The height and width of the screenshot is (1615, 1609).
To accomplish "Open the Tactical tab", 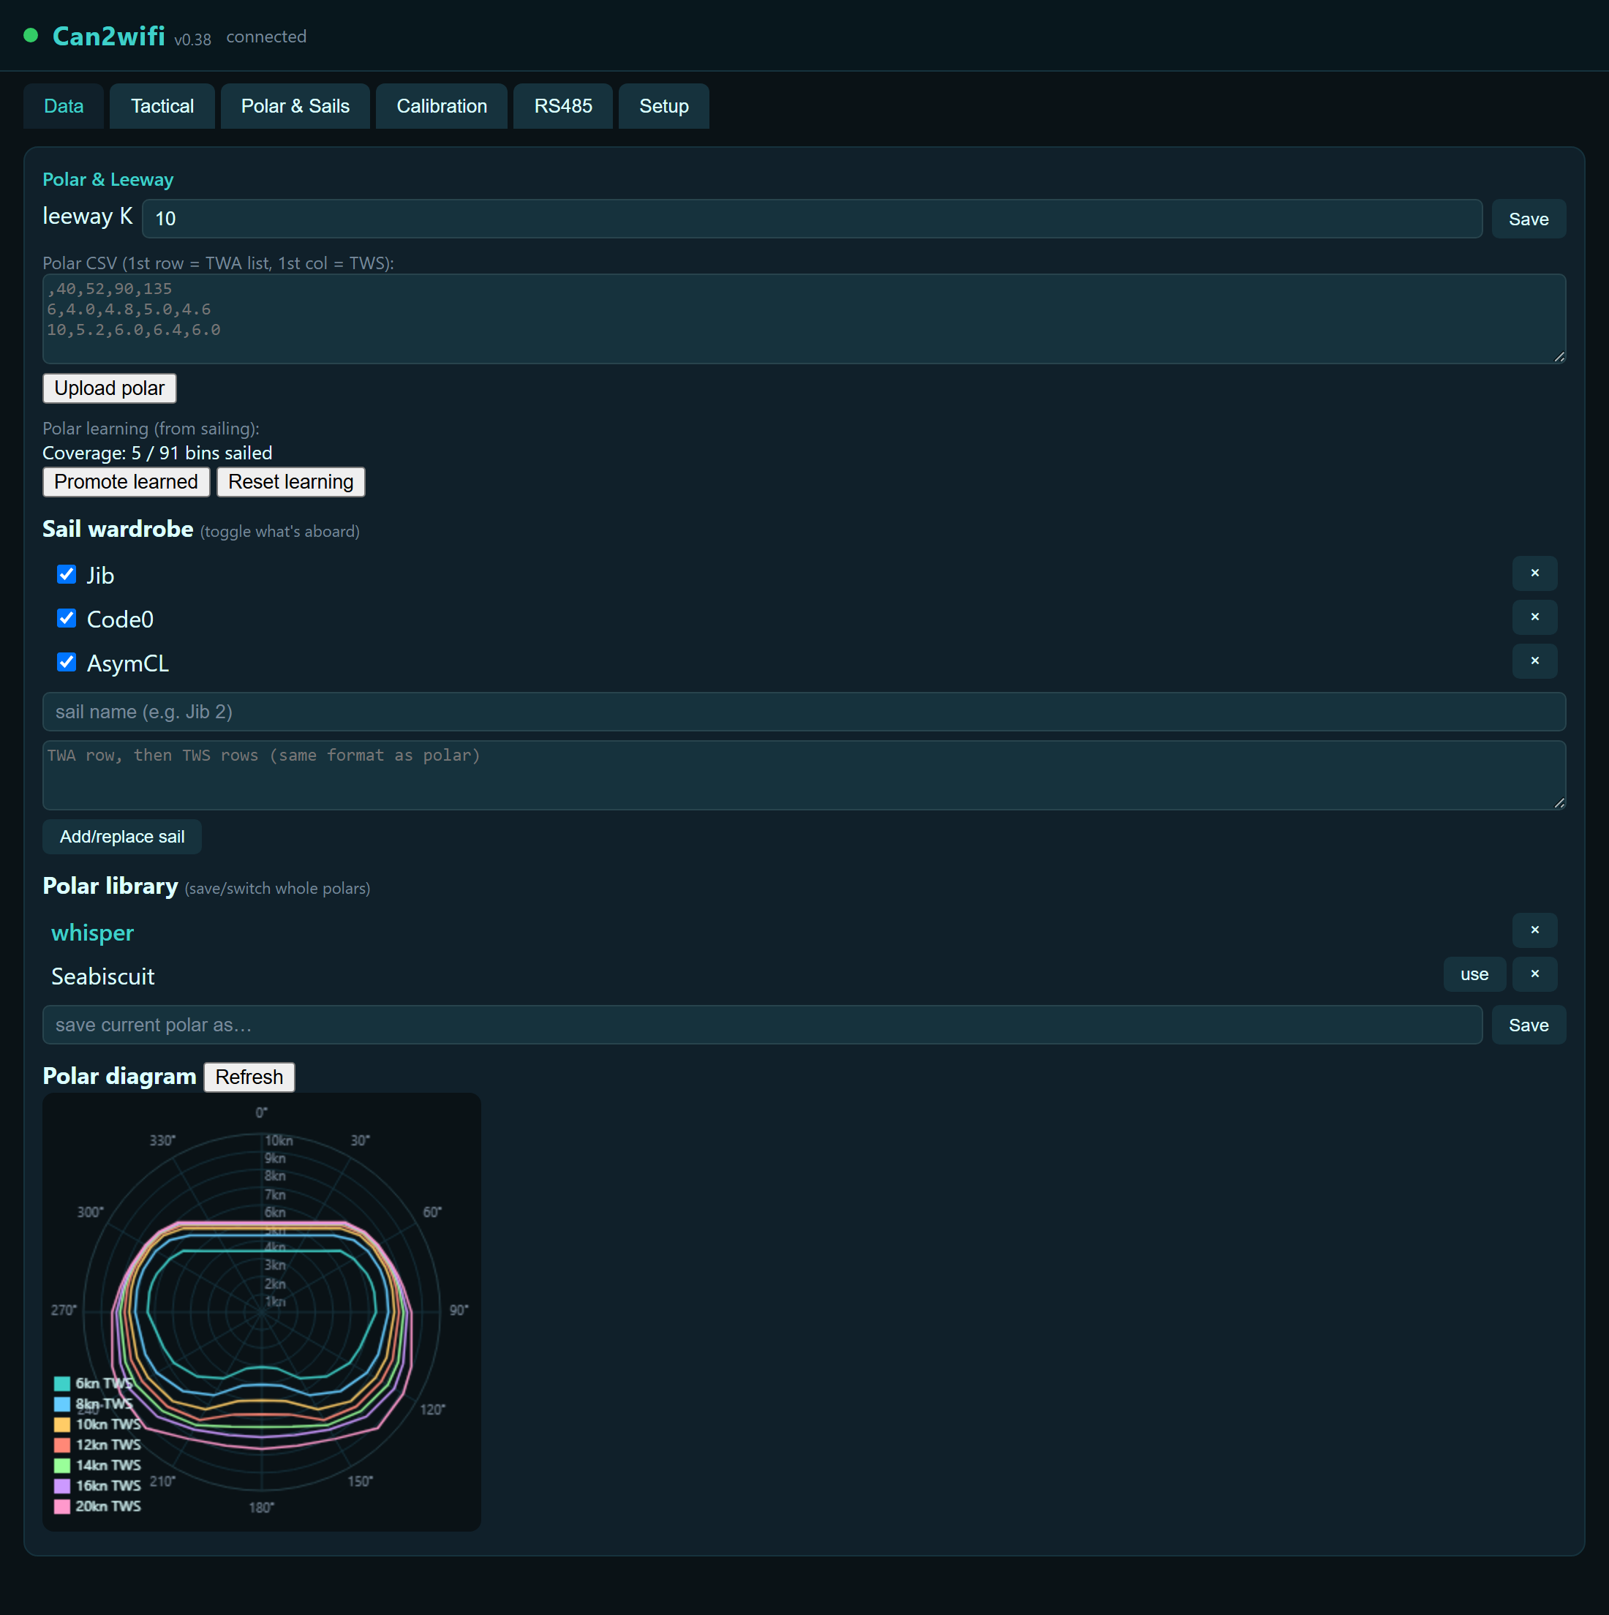I will click(162, 106).
